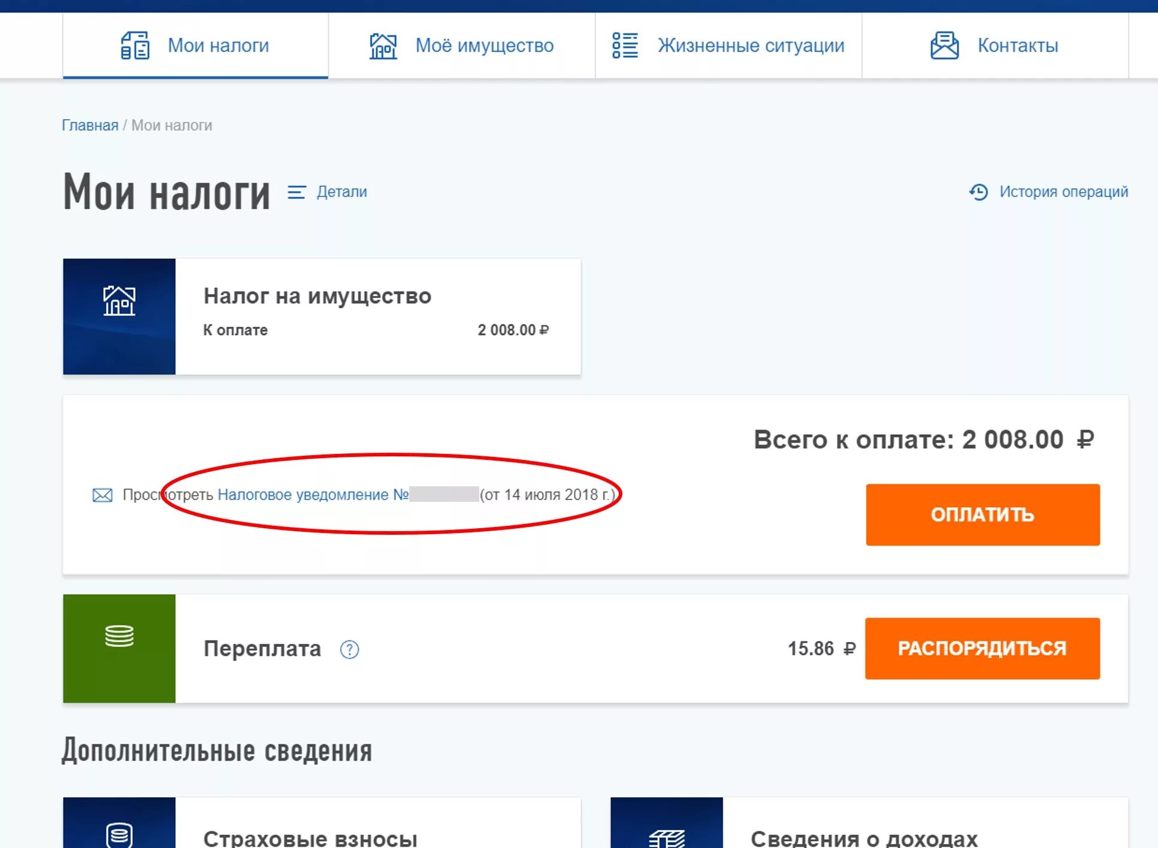
Task: Open the Страховые взносы card
Action: [x=322, y=822]
